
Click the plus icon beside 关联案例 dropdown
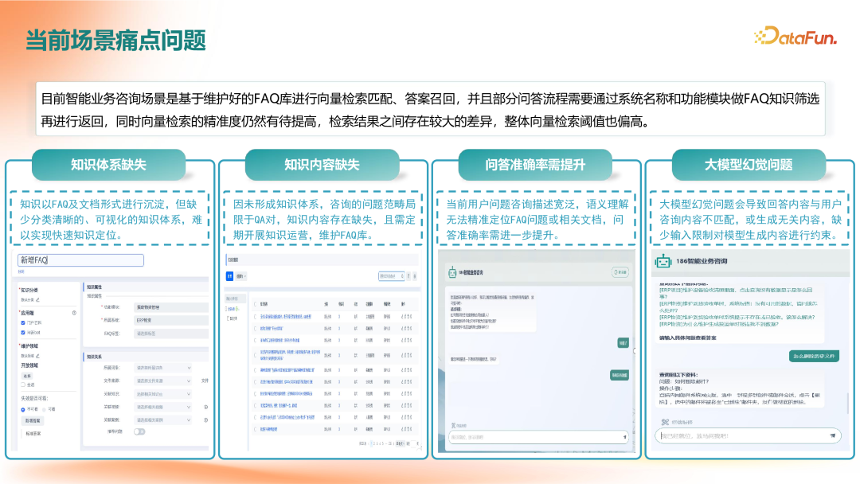click(x=205, y=420)
